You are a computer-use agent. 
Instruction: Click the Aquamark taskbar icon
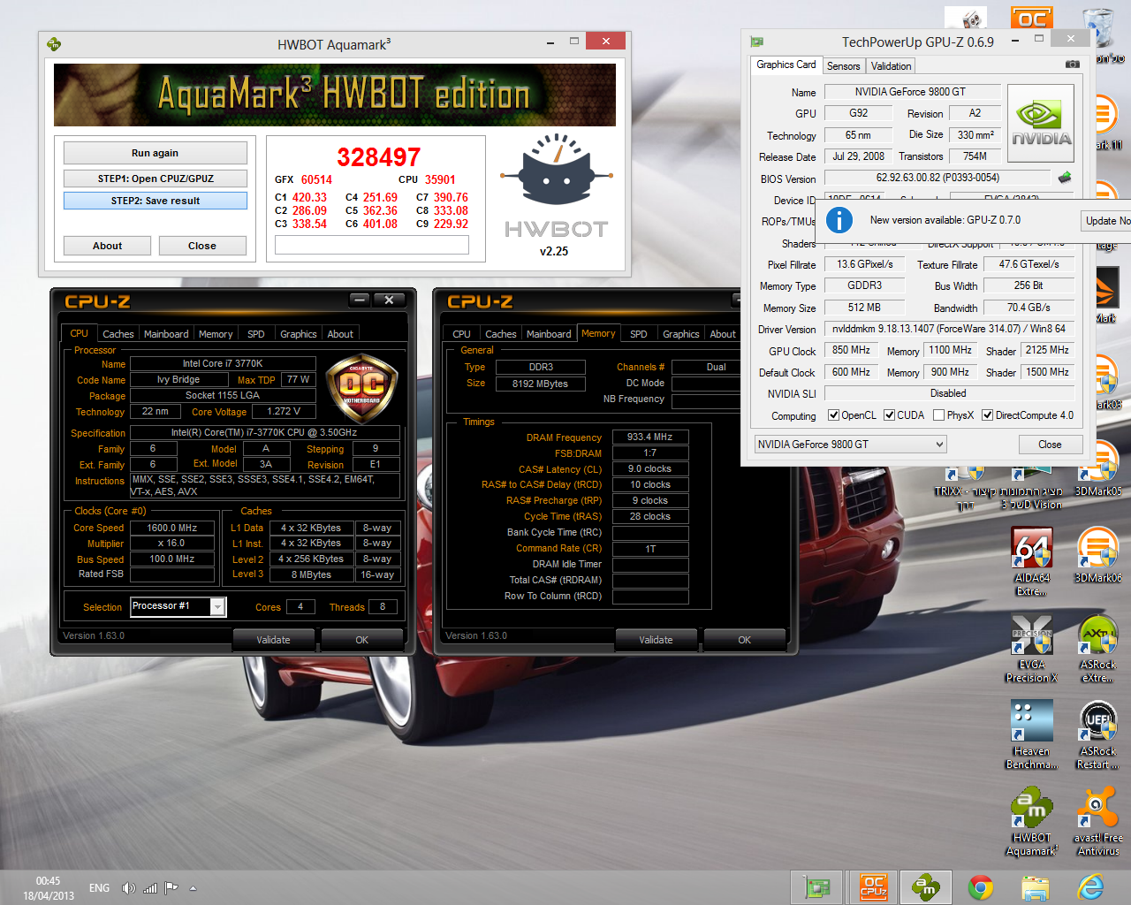[926, 887]
